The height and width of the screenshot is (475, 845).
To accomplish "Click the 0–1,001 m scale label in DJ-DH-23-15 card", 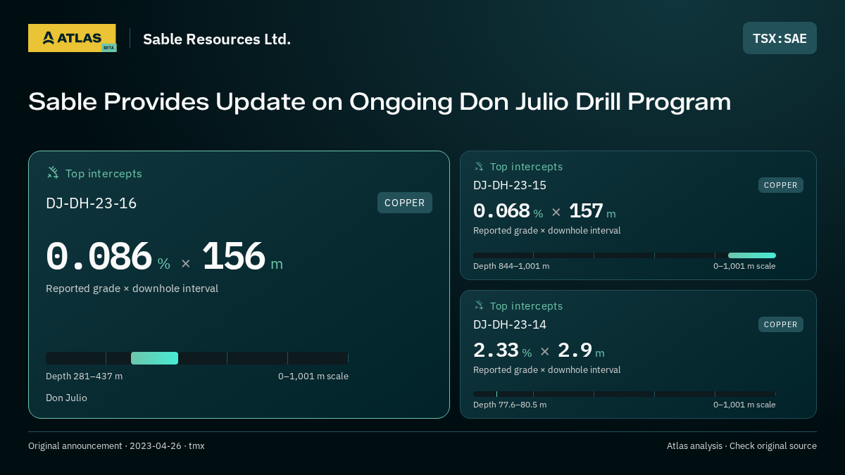I will (744, 266).
